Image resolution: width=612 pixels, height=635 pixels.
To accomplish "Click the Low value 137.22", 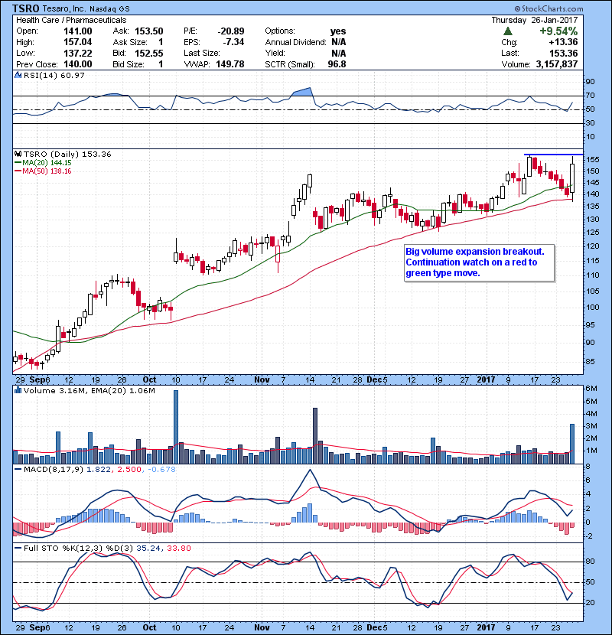I will click(78, 53).
